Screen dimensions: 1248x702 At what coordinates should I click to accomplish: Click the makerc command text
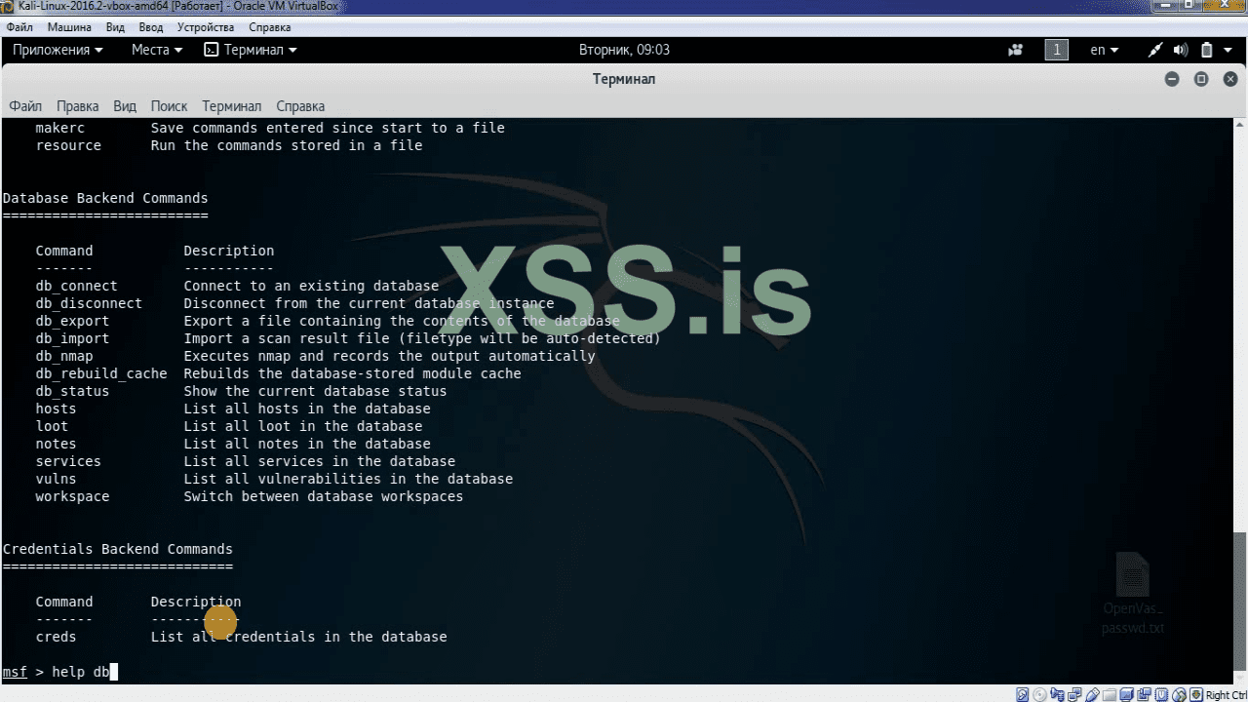point(60,128)
